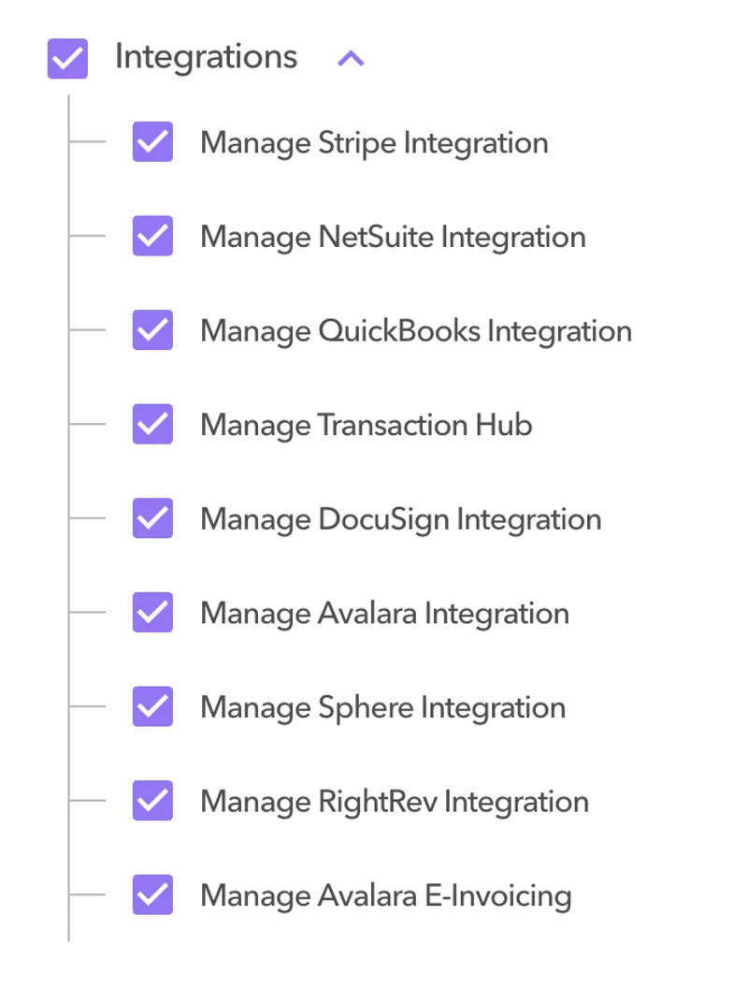
Task: Select the Manage DocuSign Integration label
Action: (400, 519)
